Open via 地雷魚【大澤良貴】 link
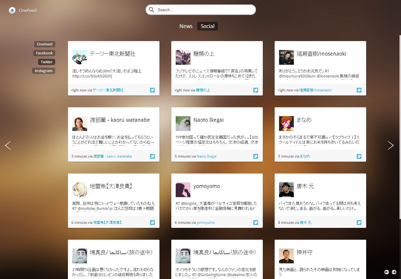 point(107,223)
